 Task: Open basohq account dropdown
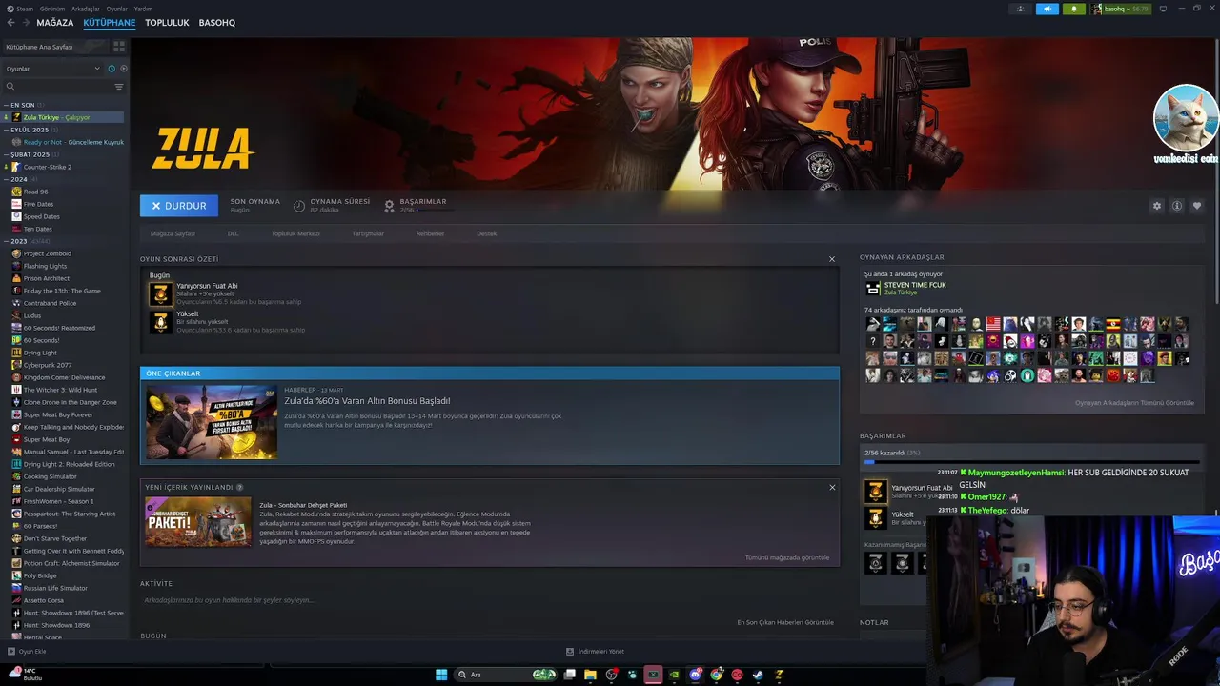tap(1122, 9)
